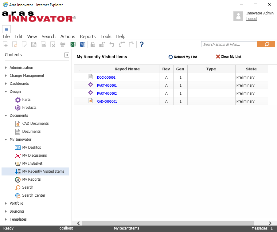277x232 pixels.
Task: Open the File menu
Action: click(x=6, y=37)
